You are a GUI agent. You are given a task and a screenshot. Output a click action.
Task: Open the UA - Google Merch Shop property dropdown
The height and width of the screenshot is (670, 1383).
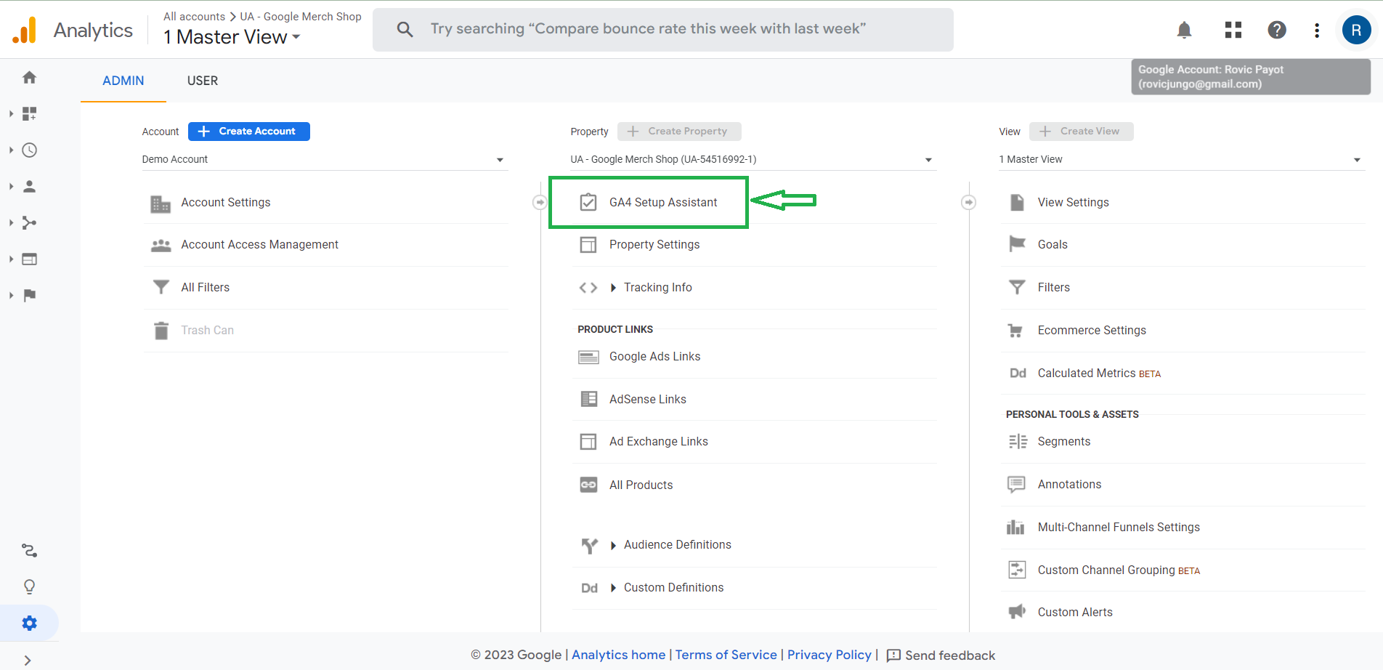point(753,159)
